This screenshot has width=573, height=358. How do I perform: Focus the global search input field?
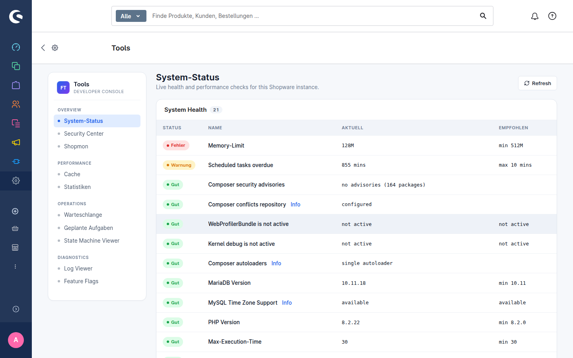coord(312,16)
